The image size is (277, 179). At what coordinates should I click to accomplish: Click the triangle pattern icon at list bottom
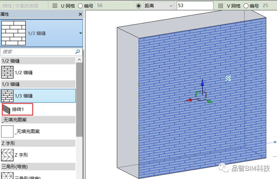(7, 176)
